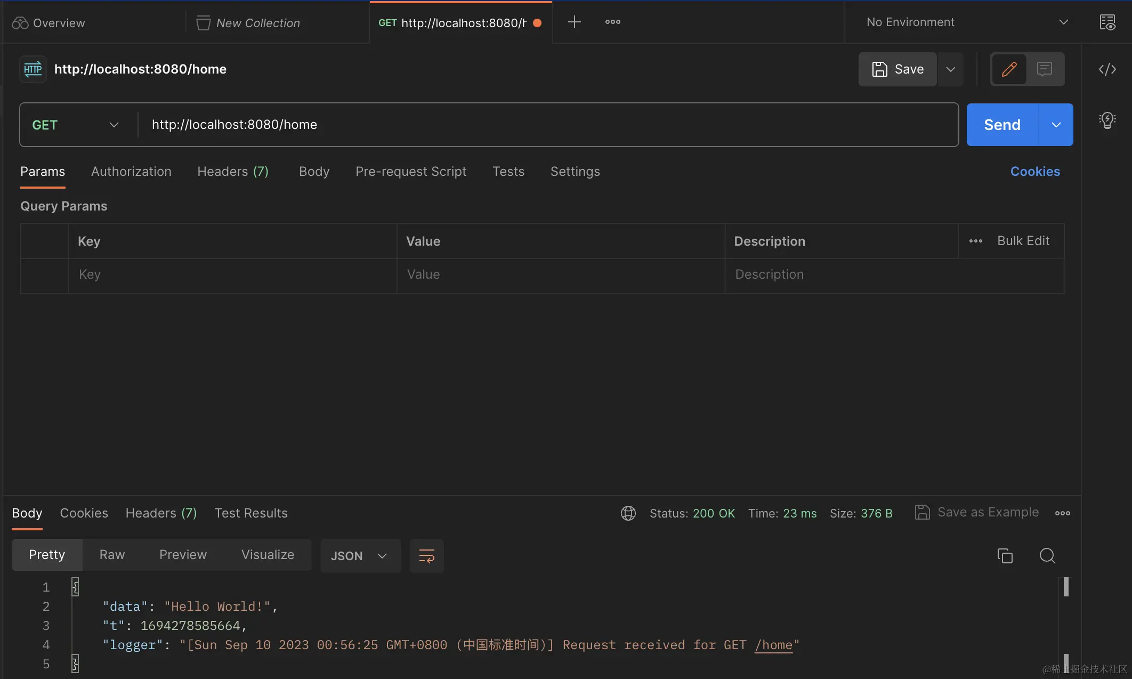Expand the Send button arrow dropdown
This screenshot has width=1132, height=679.
[1056, 125]
